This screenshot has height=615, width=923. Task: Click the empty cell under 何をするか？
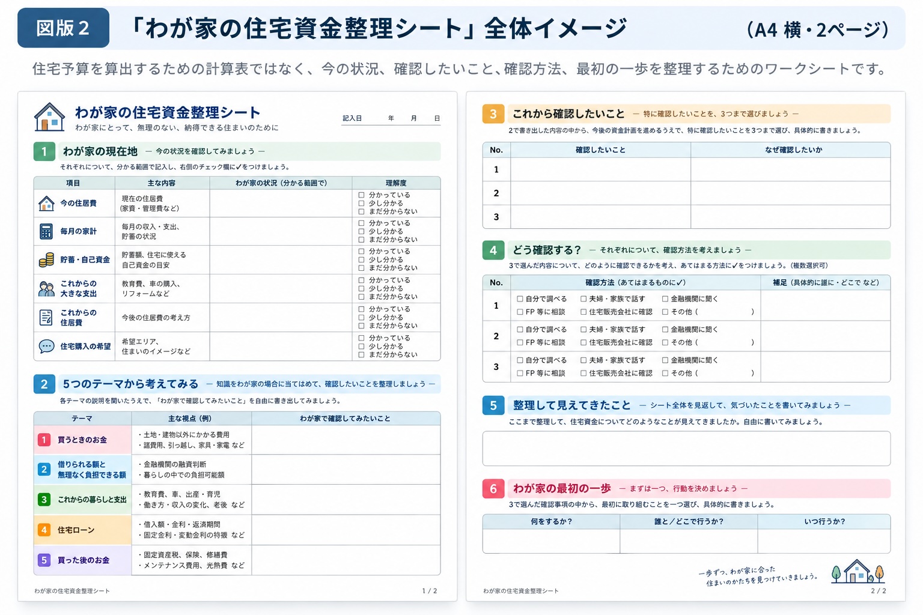click(x=551, y=541)
